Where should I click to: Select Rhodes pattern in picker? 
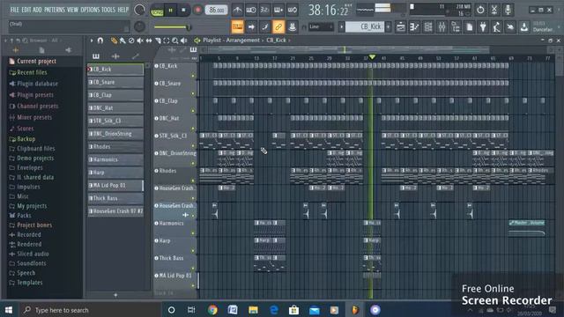tap(115, 147)
